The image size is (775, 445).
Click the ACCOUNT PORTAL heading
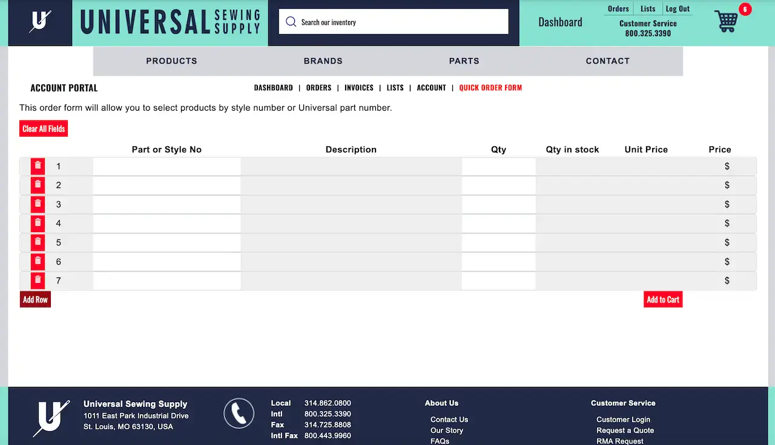point(64,88)
